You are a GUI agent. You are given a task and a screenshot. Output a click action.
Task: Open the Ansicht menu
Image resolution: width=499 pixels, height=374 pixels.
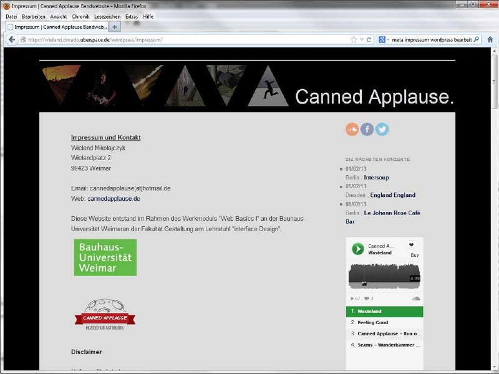pos(59,17)
